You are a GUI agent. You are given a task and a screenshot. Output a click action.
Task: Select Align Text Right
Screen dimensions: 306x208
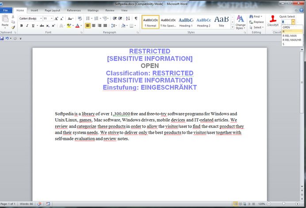coord(99,26)
